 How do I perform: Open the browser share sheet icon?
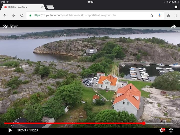pos(168,15)
